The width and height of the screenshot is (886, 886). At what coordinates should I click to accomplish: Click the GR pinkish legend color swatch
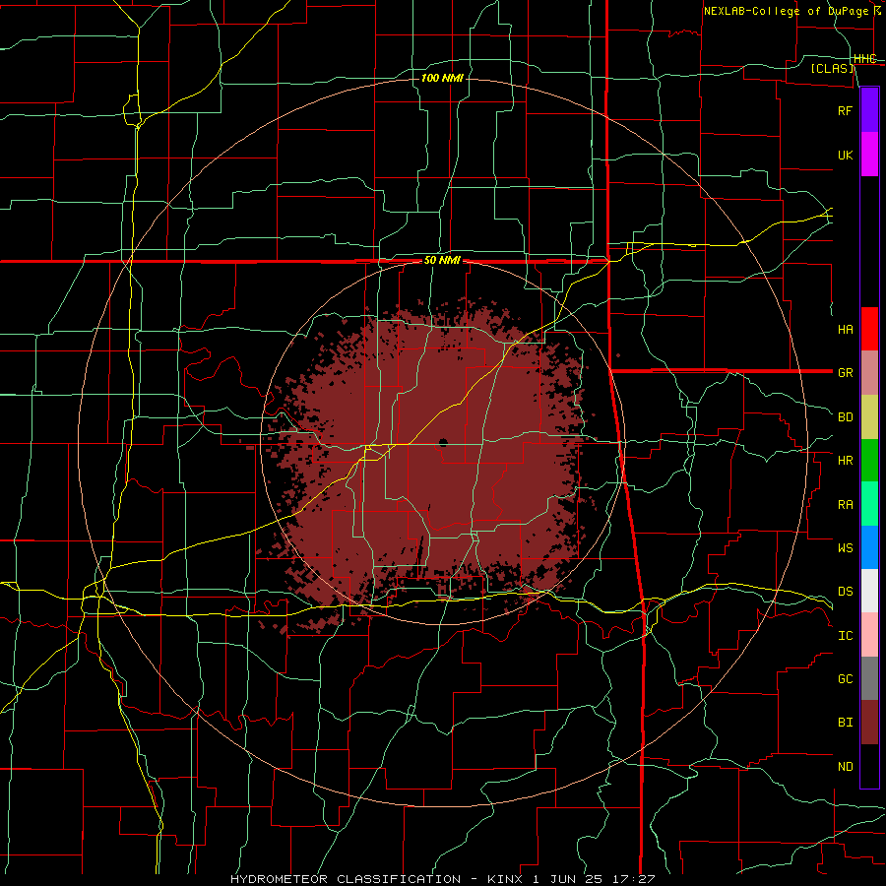tap(869, 373)
